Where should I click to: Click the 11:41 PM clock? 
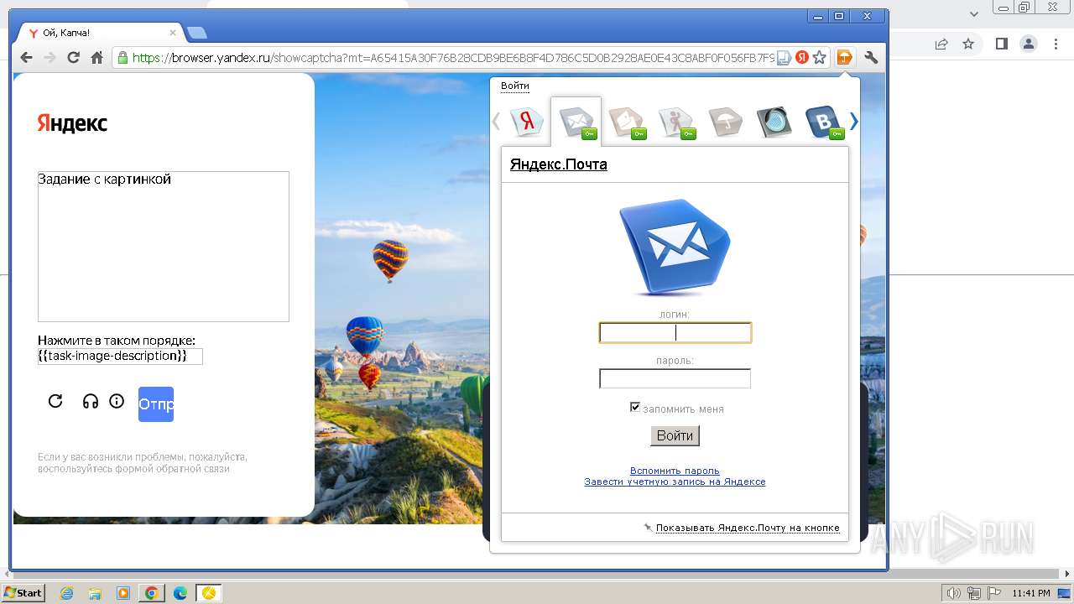(1031, 593)
